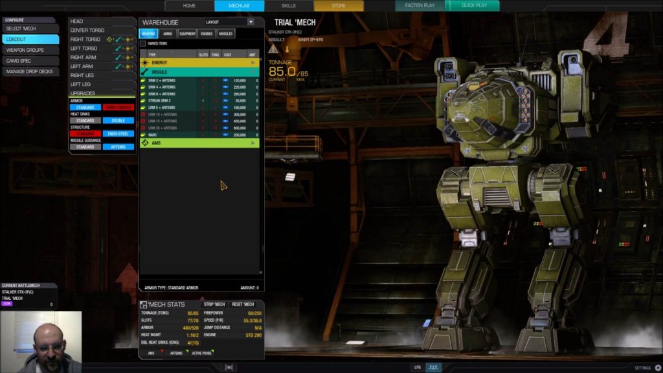Enable the Owned Items checkbox
Image resolution: width=663 pixels, height=373 pixels.
coord(143,43)
